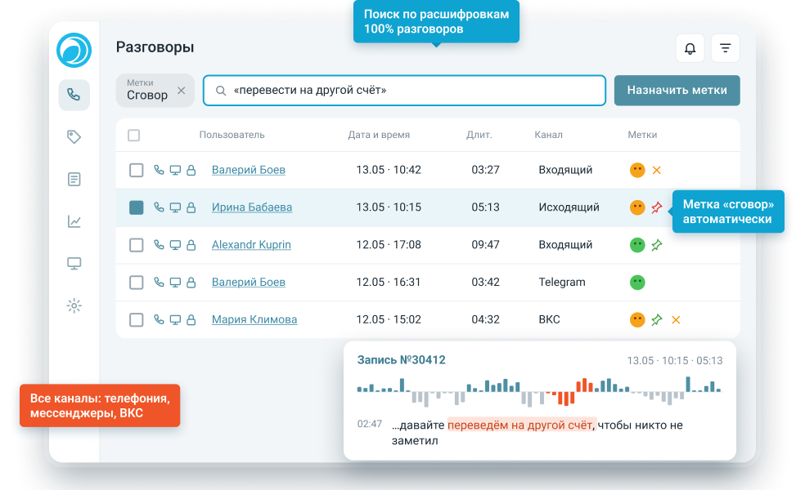
Task: Click screen icon in Мария Климова row
Action: point(175,319)
